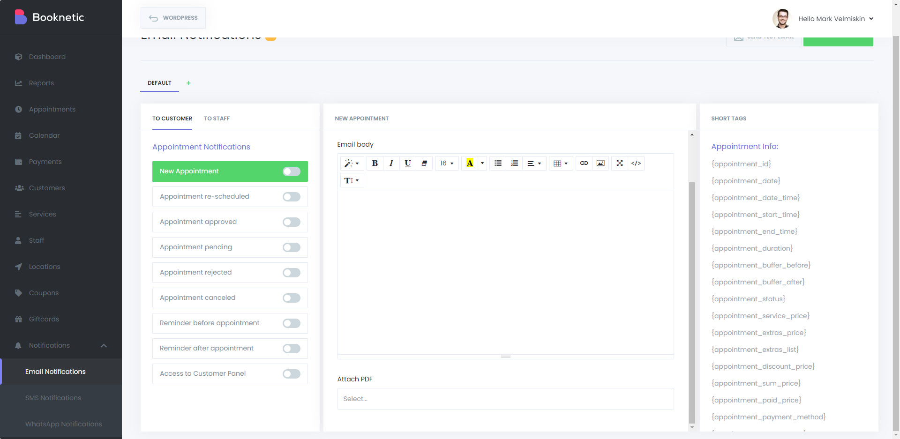Screen dimensions: 900x439
Task: Apply an unordered bullet list
Action: [x=497, y=163]
